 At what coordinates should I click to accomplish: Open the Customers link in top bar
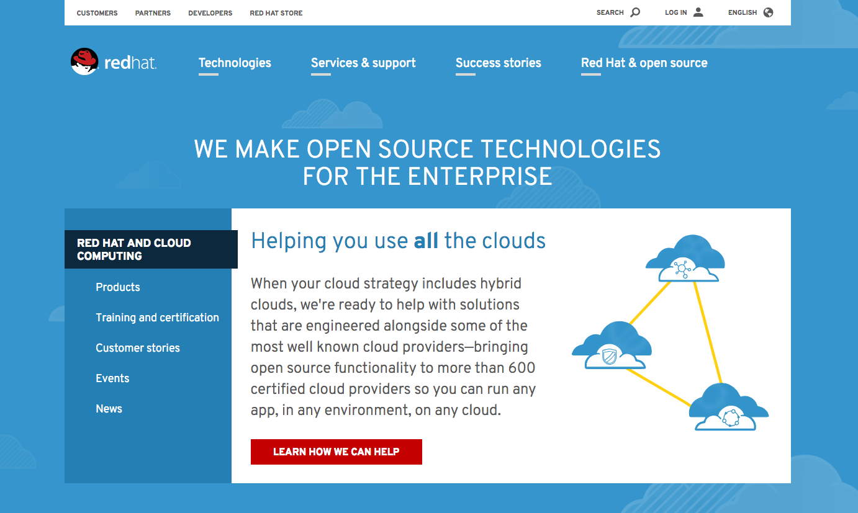coord(97,13)
